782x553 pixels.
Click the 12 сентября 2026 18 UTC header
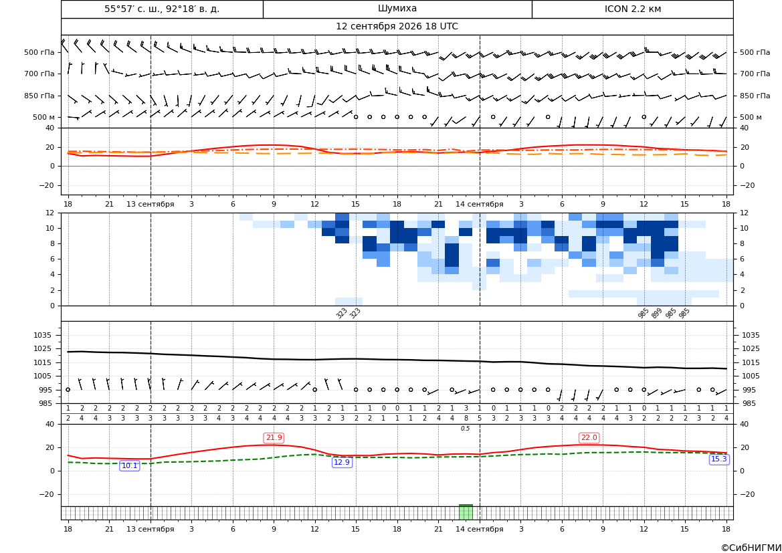(x=397, y=27)
